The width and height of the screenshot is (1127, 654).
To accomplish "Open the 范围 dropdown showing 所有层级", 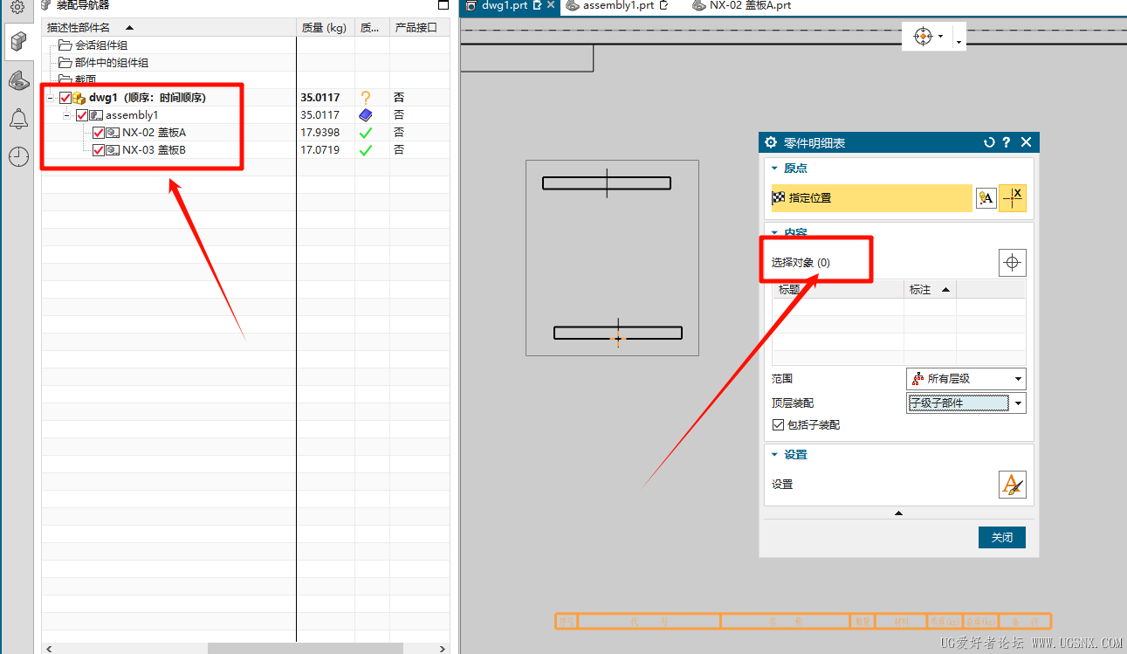I will [x=966, y=379].
